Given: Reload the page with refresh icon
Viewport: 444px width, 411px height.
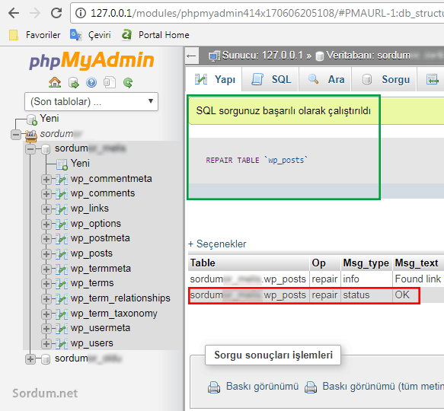Looking at the screenshot, I should tap(56, 13).
